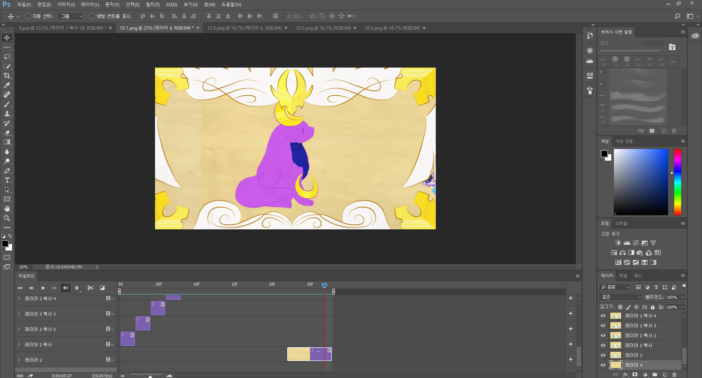Select the Rectangle shape tool

point(7,199)
